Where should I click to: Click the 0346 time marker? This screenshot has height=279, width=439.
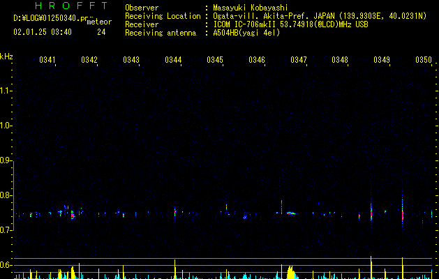click(x=257, y=60)
